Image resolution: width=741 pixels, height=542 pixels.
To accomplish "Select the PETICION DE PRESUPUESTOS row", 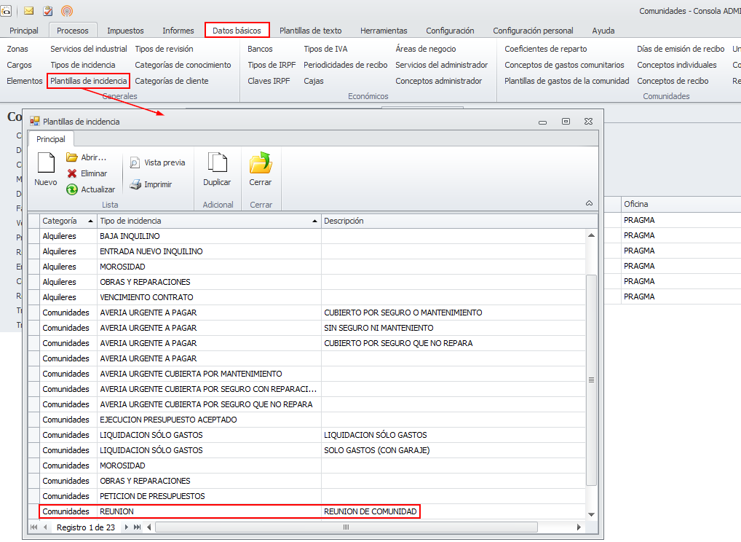I will (x=312, y=496).
